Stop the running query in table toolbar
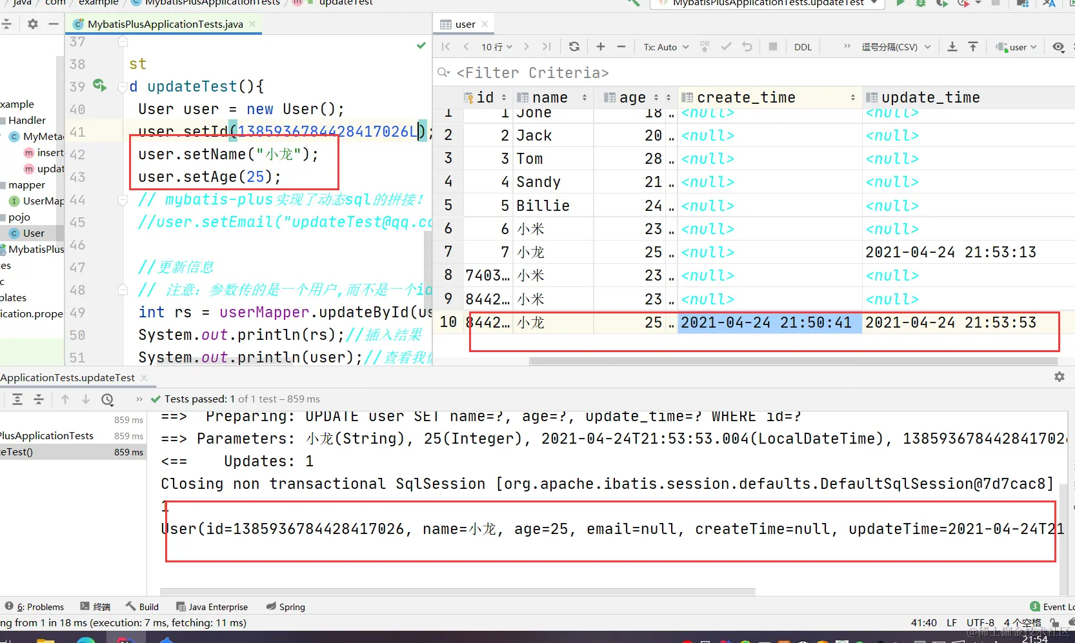Image resolution: width=1075 pixels, height=643 pixels. coord(773,46)
